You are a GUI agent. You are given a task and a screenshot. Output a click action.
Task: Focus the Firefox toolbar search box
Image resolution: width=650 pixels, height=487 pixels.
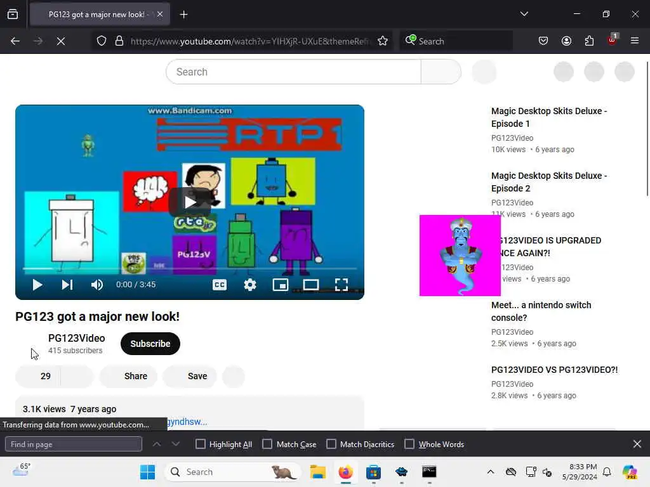pyautogui.click(x=456, y=41)
